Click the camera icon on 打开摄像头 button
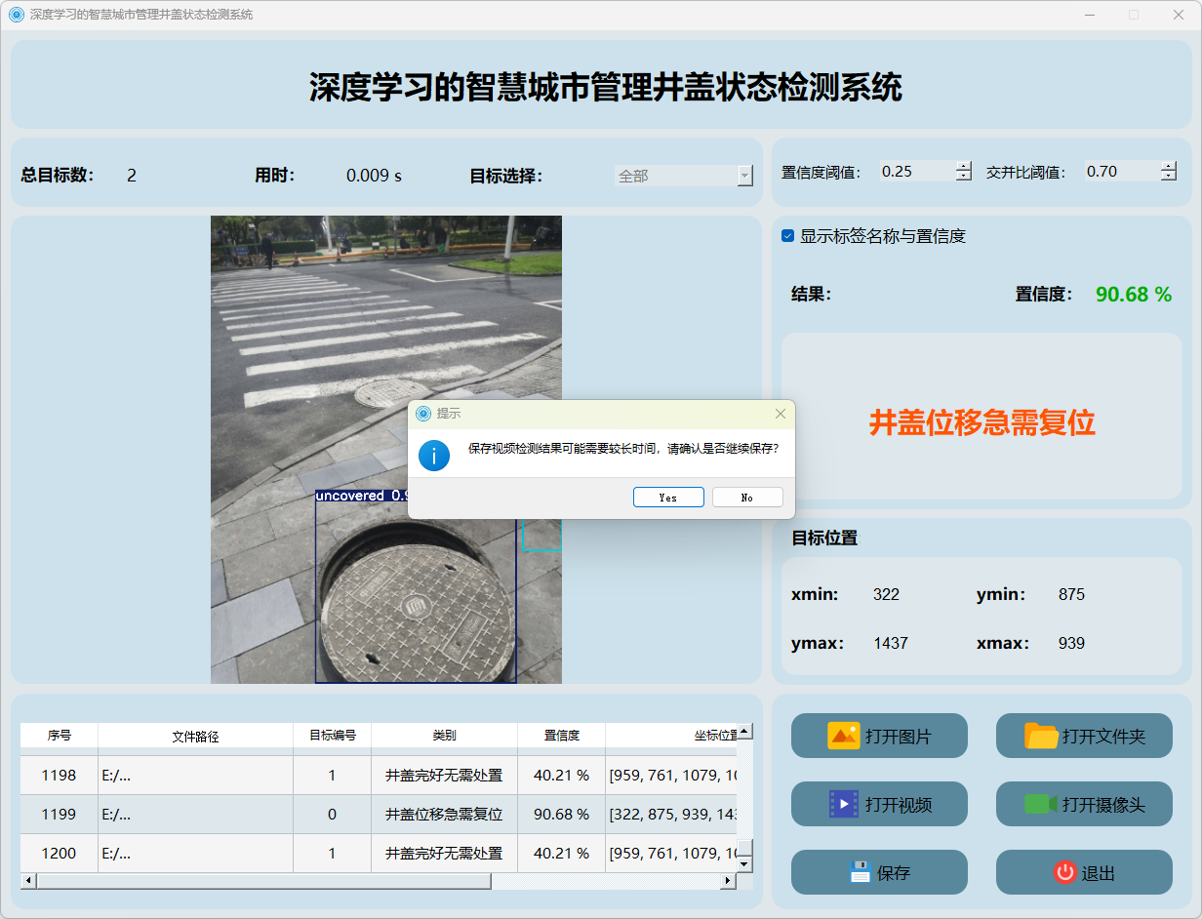 [1041, 804]
